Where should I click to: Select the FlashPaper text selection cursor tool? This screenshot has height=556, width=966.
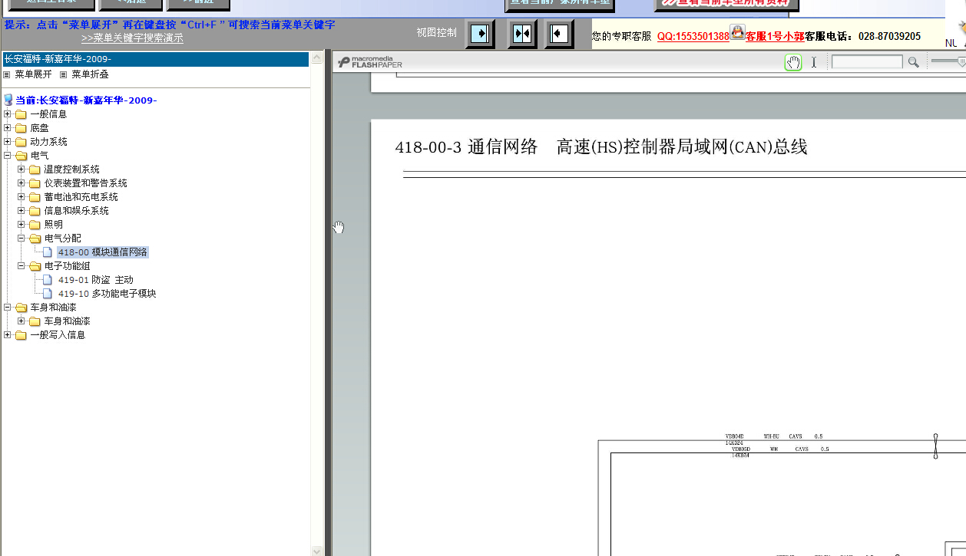tap(814, 62)
